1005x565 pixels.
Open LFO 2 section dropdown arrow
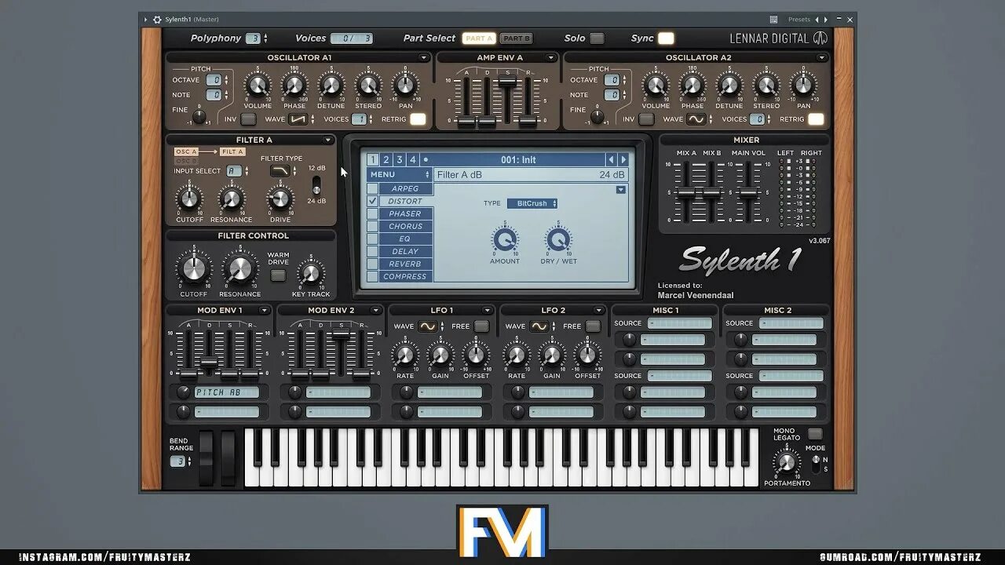click(x=599, y=311)
